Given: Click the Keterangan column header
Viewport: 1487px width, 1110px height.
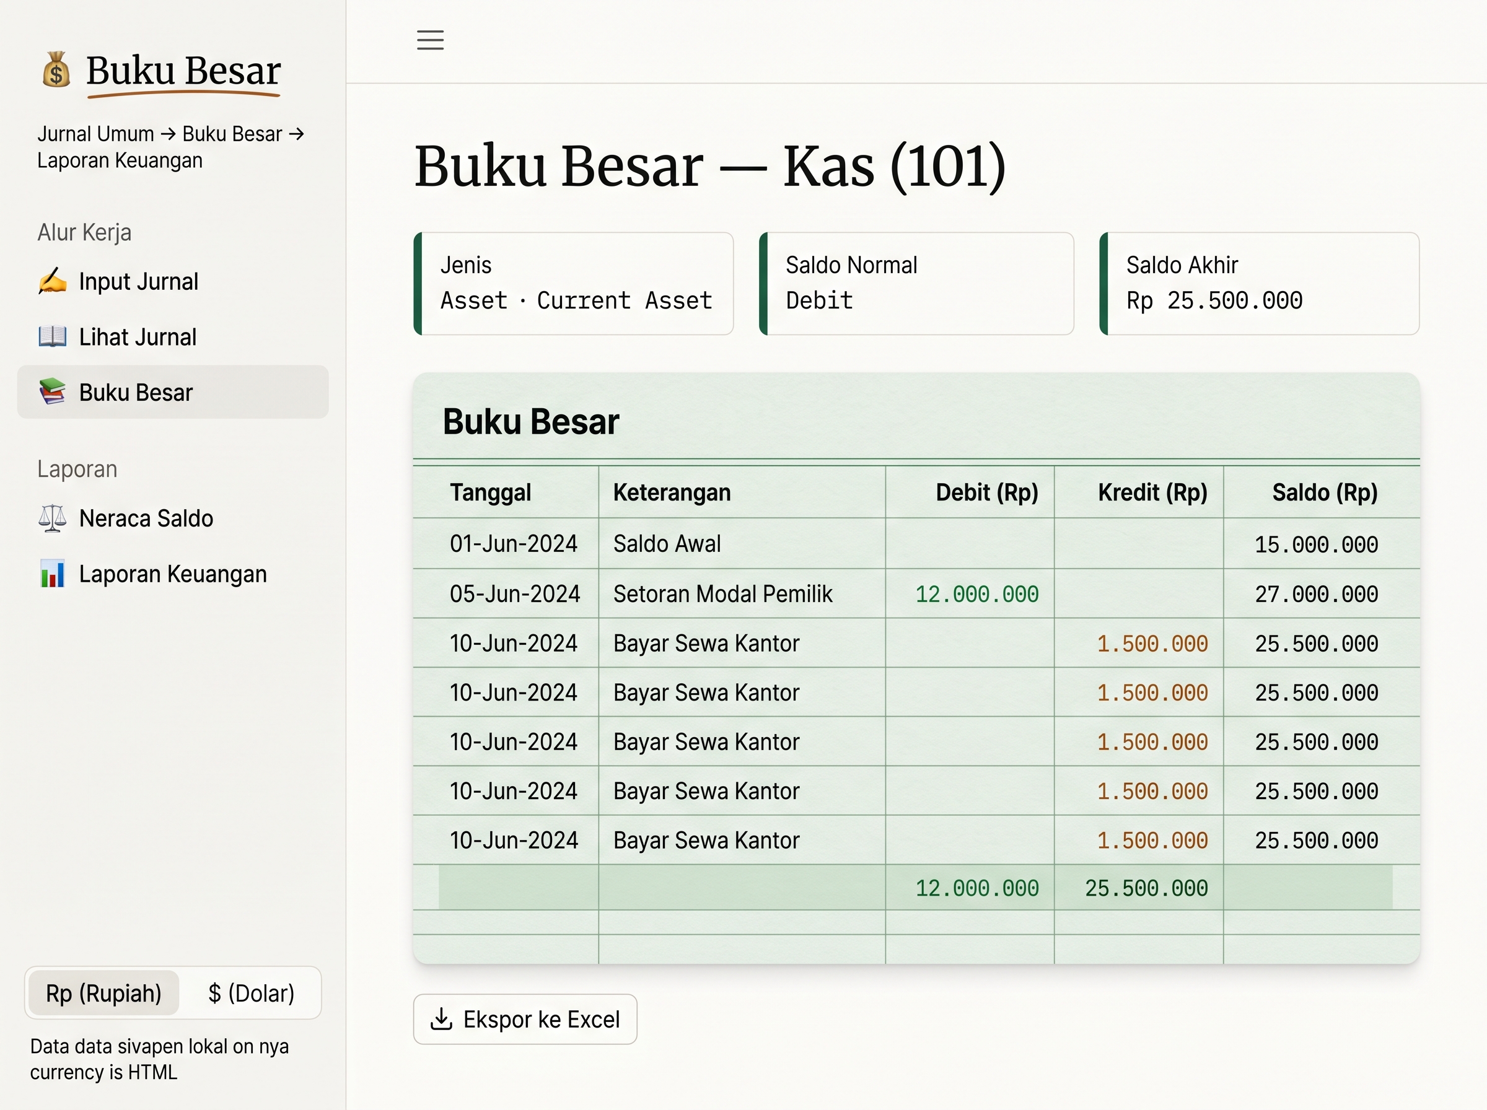Looking at the screenshot, I should (672, 492).
